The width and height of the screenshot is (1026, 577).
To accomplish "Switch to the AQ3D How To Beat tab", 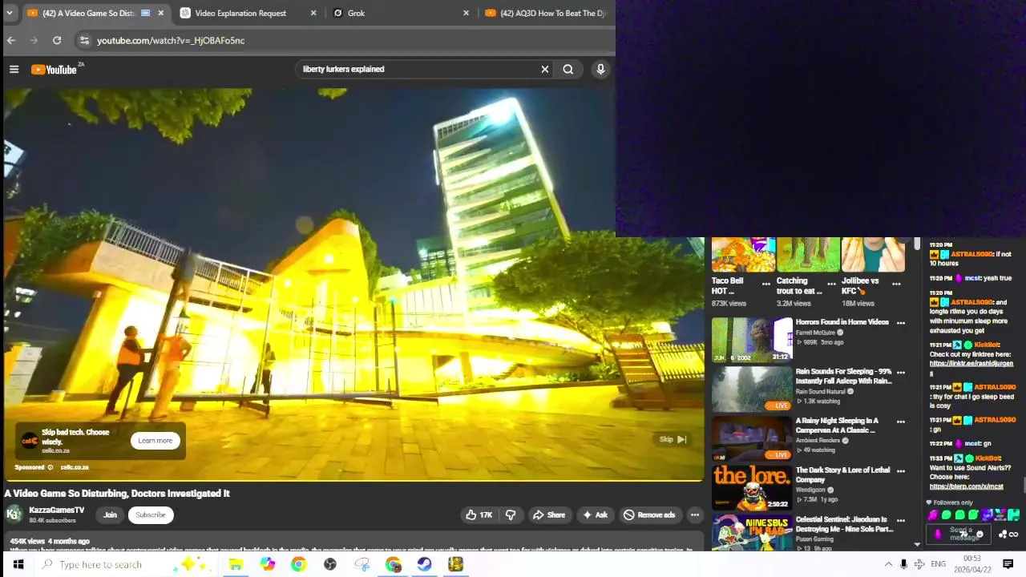I will point(552,13).
